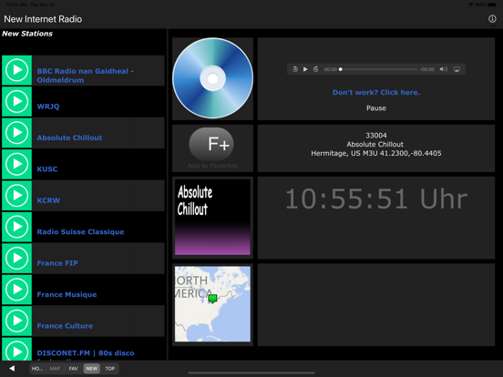Open the WRJQ station link

click(x=48, y=107)
